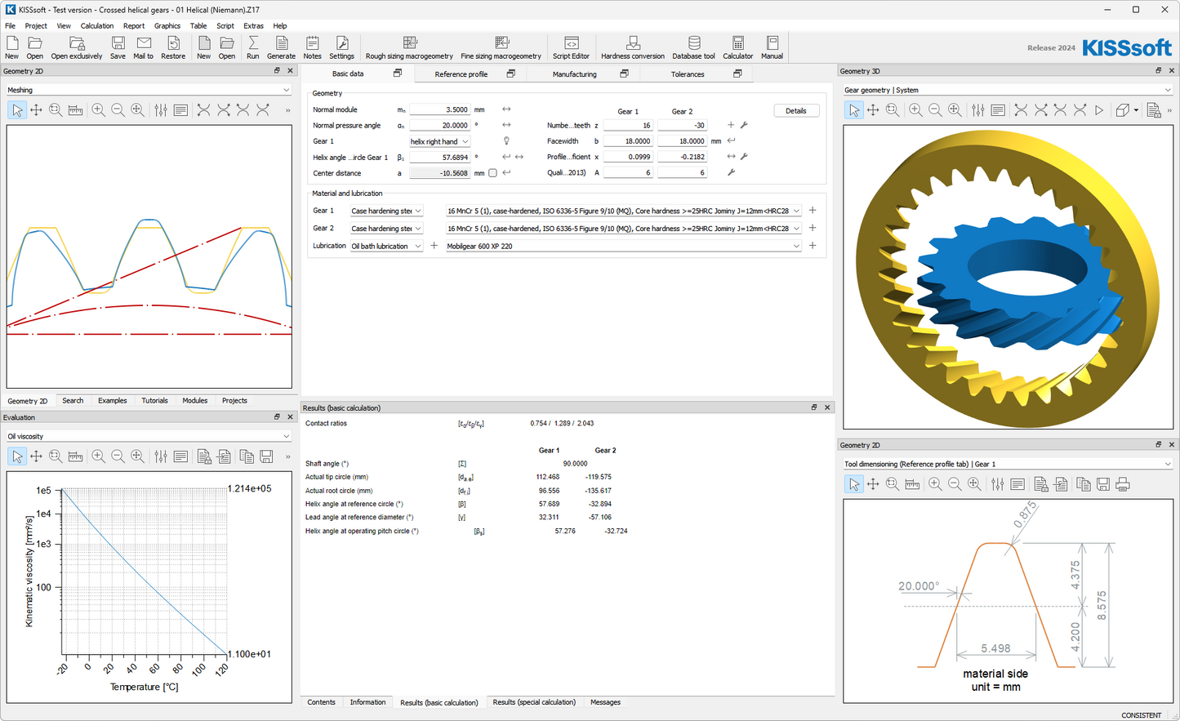The image size is (1180, 721).
Task: Open the Oil bath lubrication dropdown
Action: tap(386, 246)
